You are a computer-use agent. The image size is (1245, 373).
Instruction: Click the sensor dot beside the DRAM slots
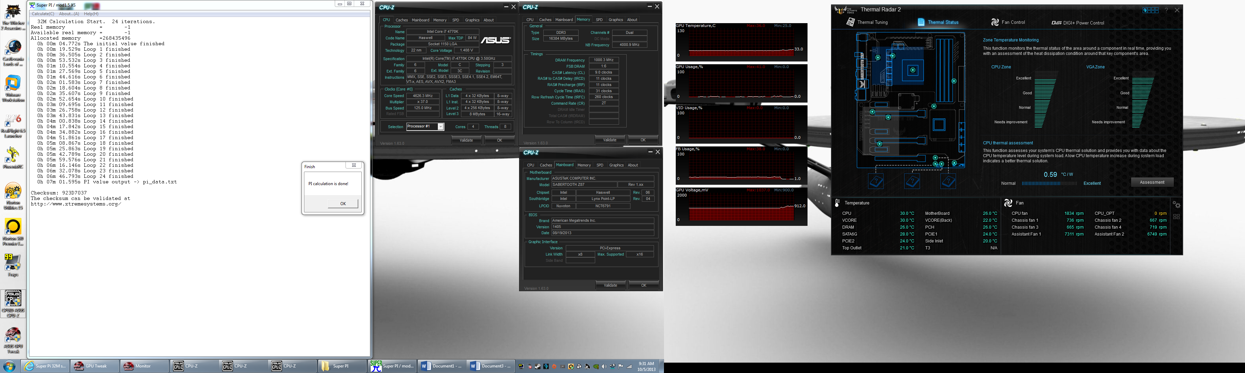click(954, 81)
